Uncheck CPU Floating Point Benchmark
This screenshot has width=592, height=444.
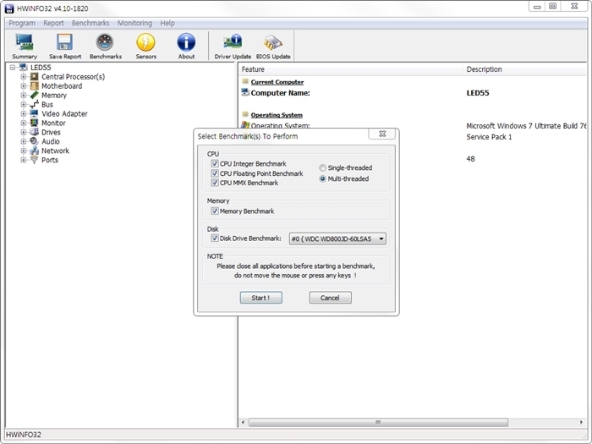[x=215, y=173]
